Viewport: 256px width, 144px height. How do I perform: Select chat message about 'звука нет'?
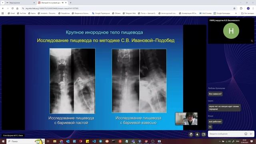[224, 108]
